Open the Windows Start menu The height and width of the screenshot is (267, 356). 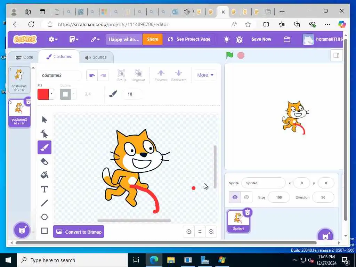coord(8,260)
